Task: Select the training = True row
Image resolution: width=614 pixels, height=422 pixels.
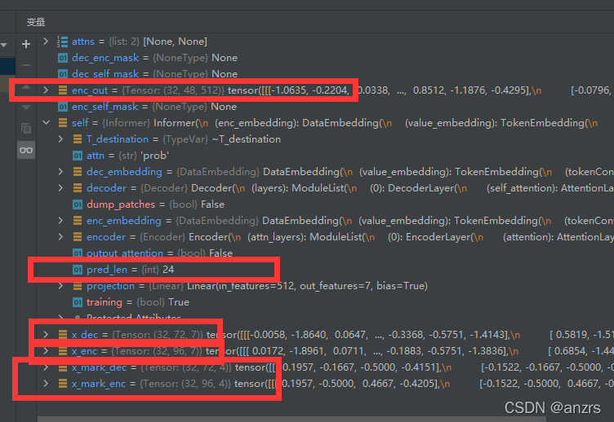Action: click(326, 302)
